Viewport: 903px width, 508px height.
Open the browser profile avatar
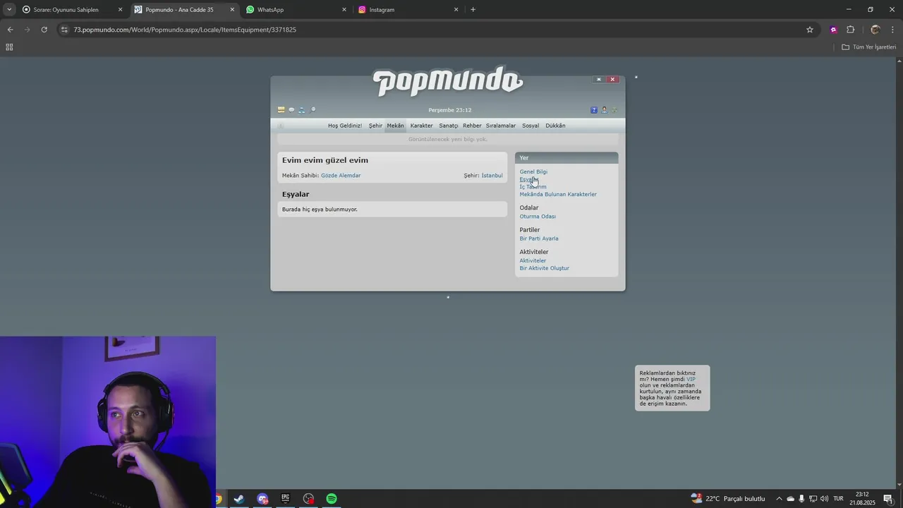(x=875, y=30)
